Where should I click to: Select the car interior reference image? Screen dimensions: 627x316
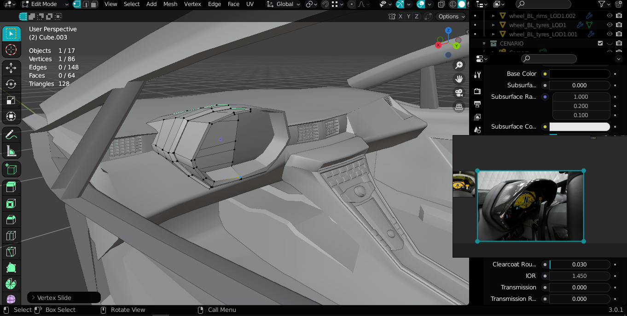tap(530, 206)
